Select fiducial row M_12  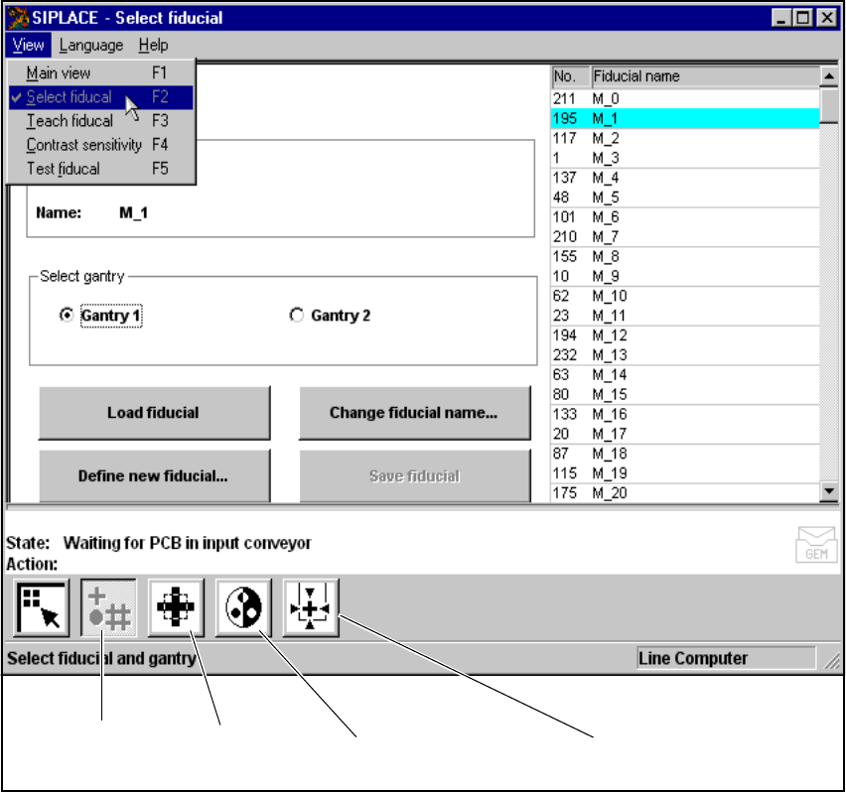685,335
